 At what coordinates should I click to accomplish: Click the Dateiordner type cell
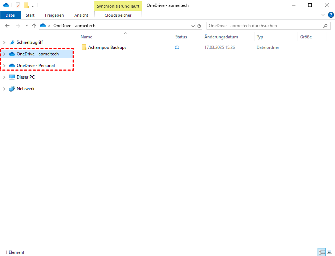268,47
